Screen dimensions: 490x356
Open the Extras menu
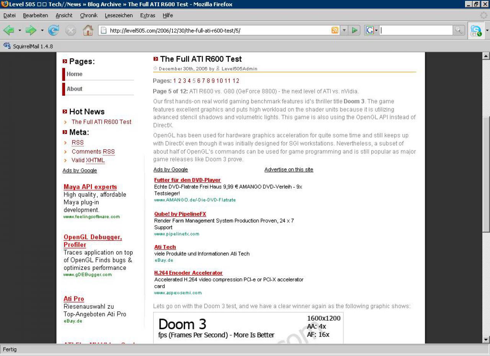pos(148,15)
